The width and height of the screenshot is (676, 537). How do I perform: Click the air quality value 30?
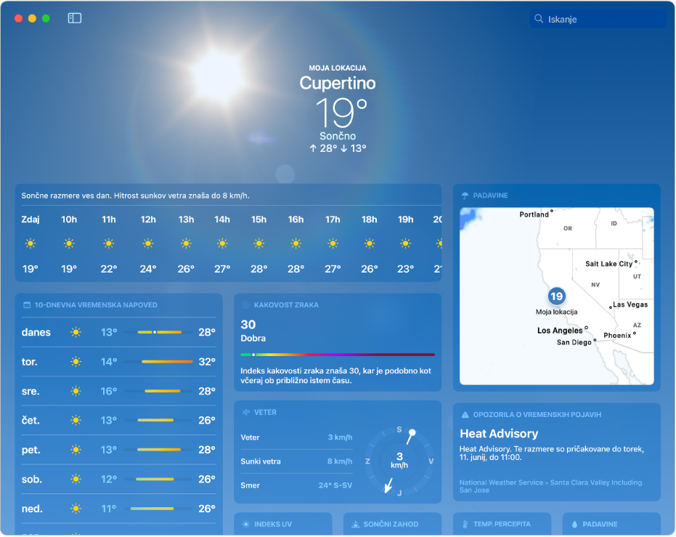248,324
